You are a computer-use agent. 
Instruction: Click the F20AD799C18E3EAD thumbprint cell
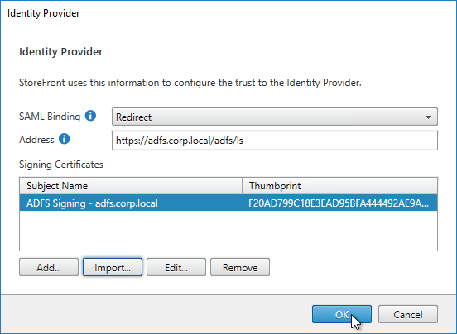coord(339,203)
